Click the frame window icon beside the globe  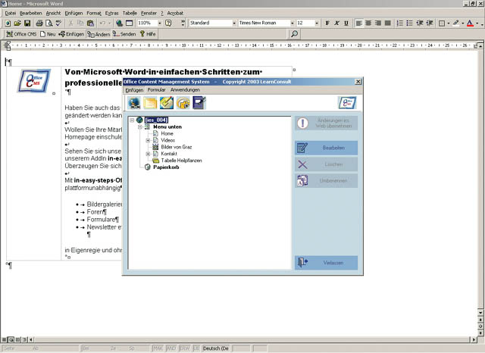[x=129, y=23]
